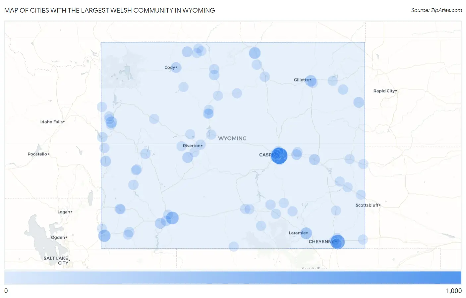The image size is (466, 298).
Task: Click the Pocatello label
Action: [38, 154]
